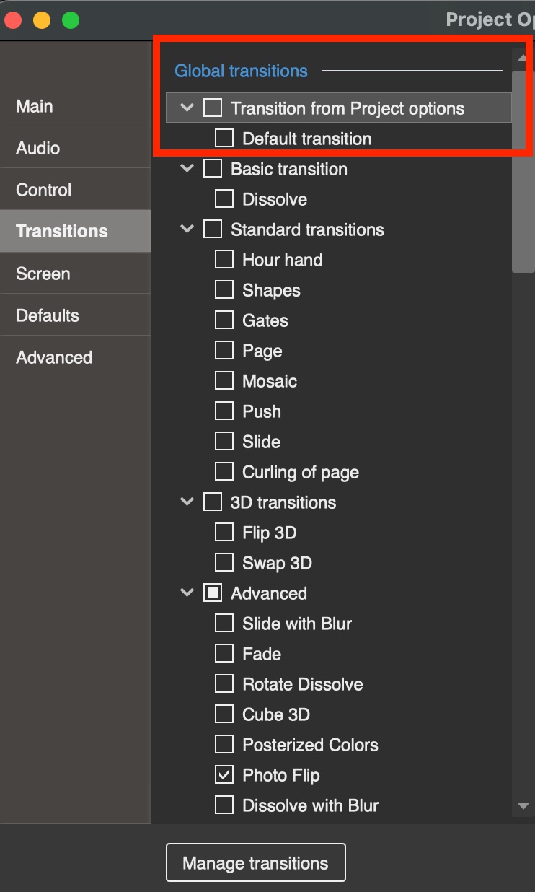
Task: Click the scroll down arrow
Action: 523,806
